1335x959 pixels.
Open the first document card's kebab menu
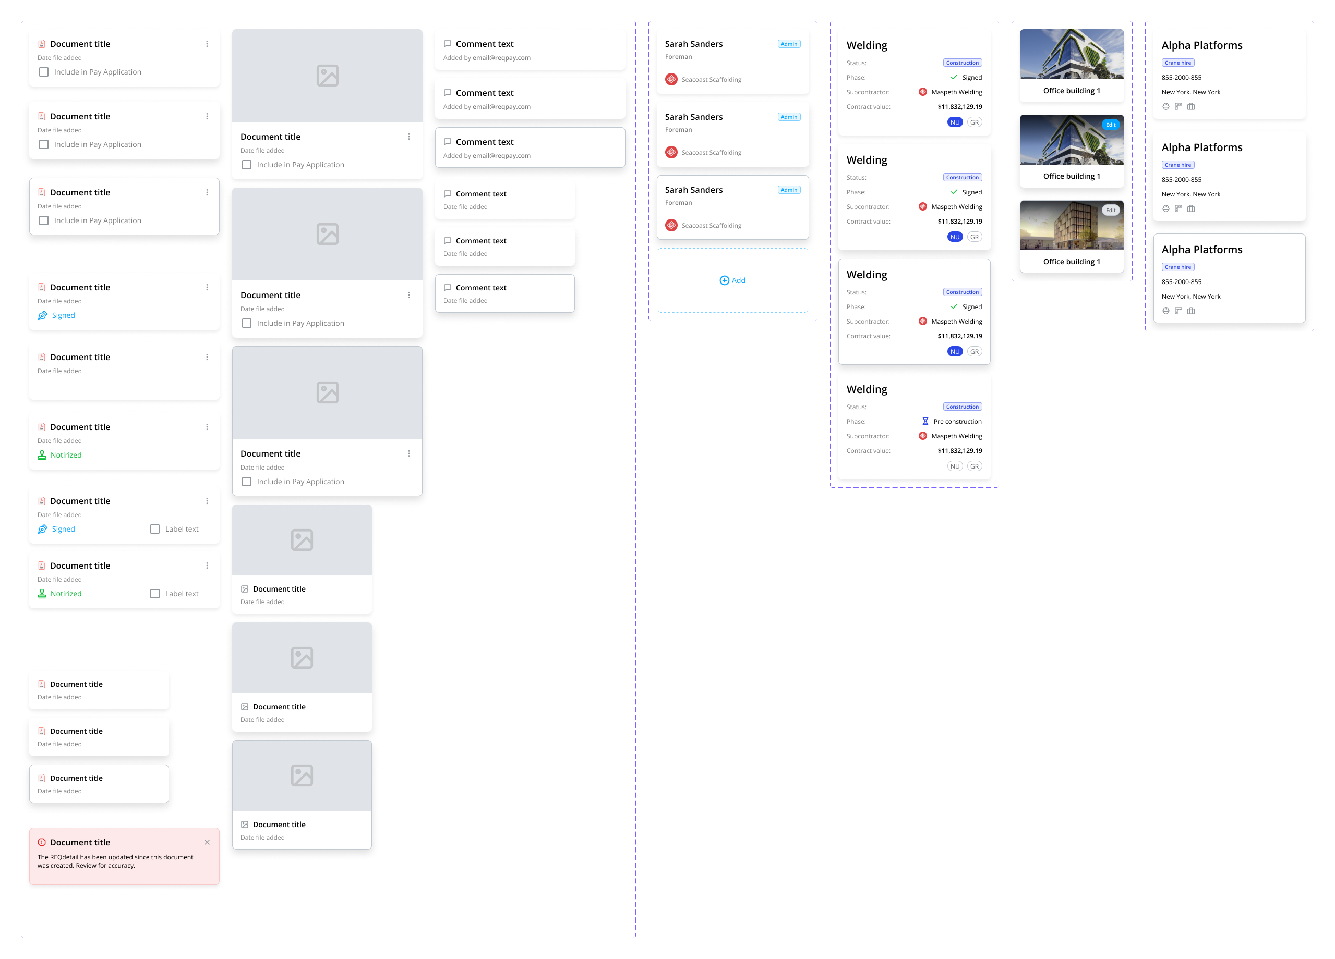207,44
